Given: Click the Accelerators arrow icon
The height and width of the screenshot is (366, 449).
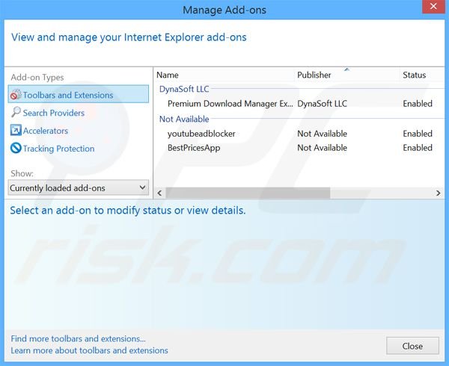Looking at the screenshot, I should pyautogui.click(x=16, y=130).
